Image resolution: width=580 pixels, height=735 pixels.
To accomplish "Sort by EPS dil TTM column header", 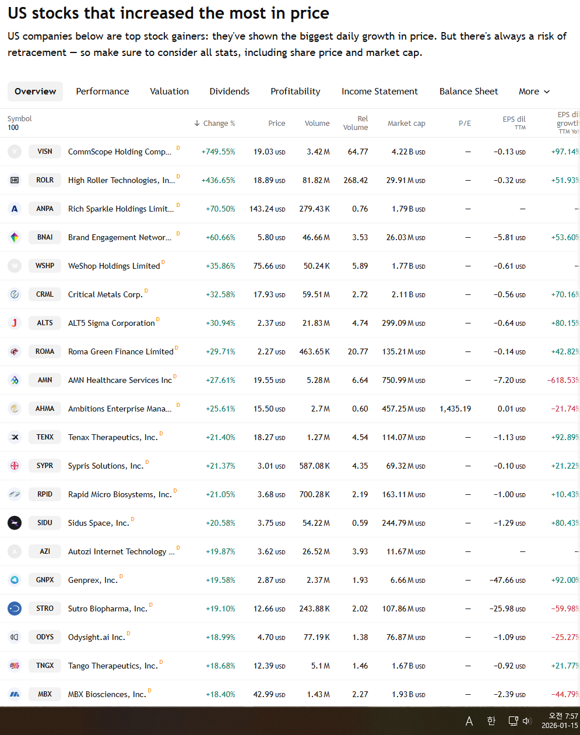I will 514,123.
